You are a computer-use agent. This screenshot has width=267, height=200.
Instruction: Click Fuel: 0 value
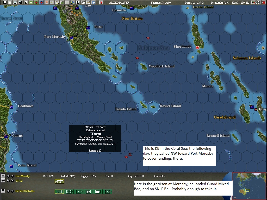coord(109,176)
